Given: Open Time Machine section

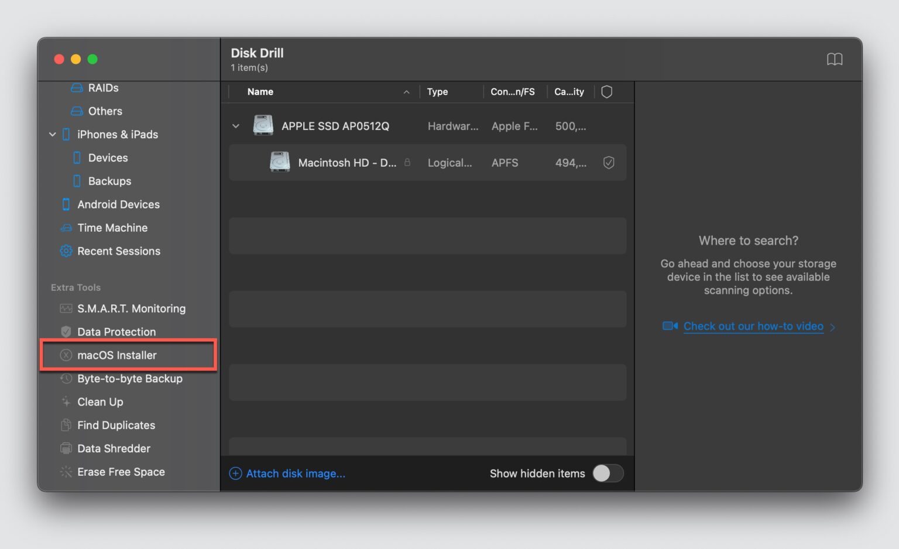Looking at the screenshot, I should (112, 228).
